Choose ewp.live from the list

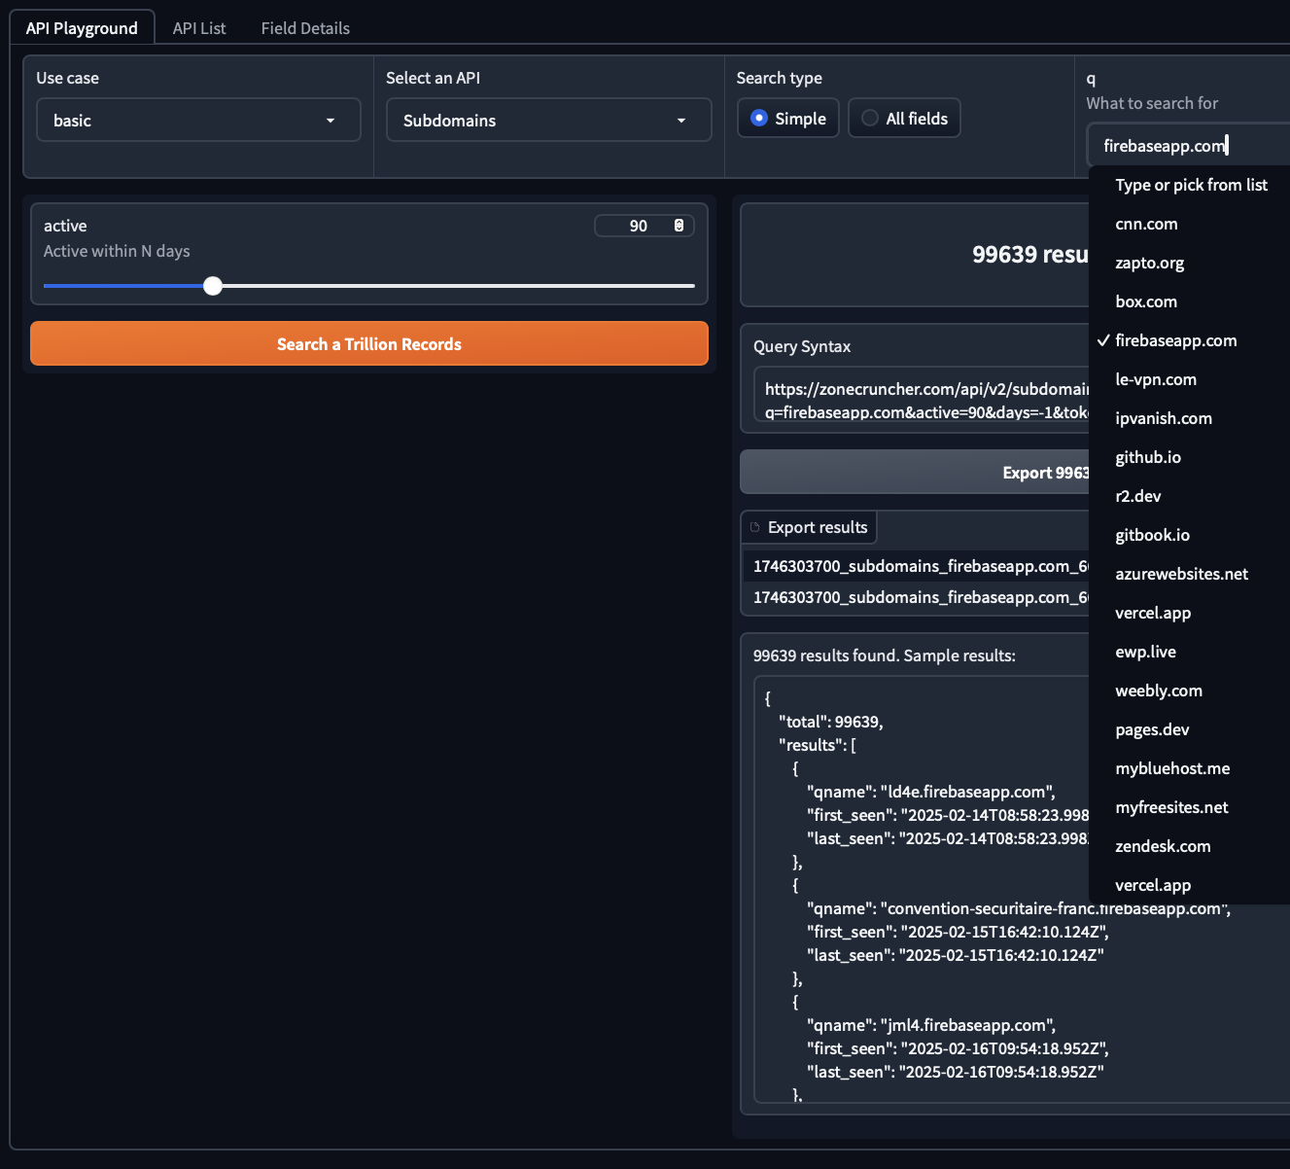click(x=1189, y=652)
